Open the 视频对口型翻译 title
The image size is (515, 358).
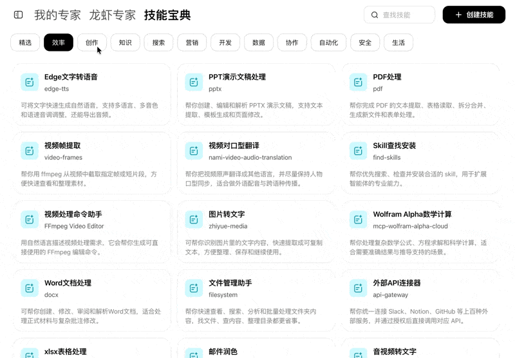pos(234,146)
